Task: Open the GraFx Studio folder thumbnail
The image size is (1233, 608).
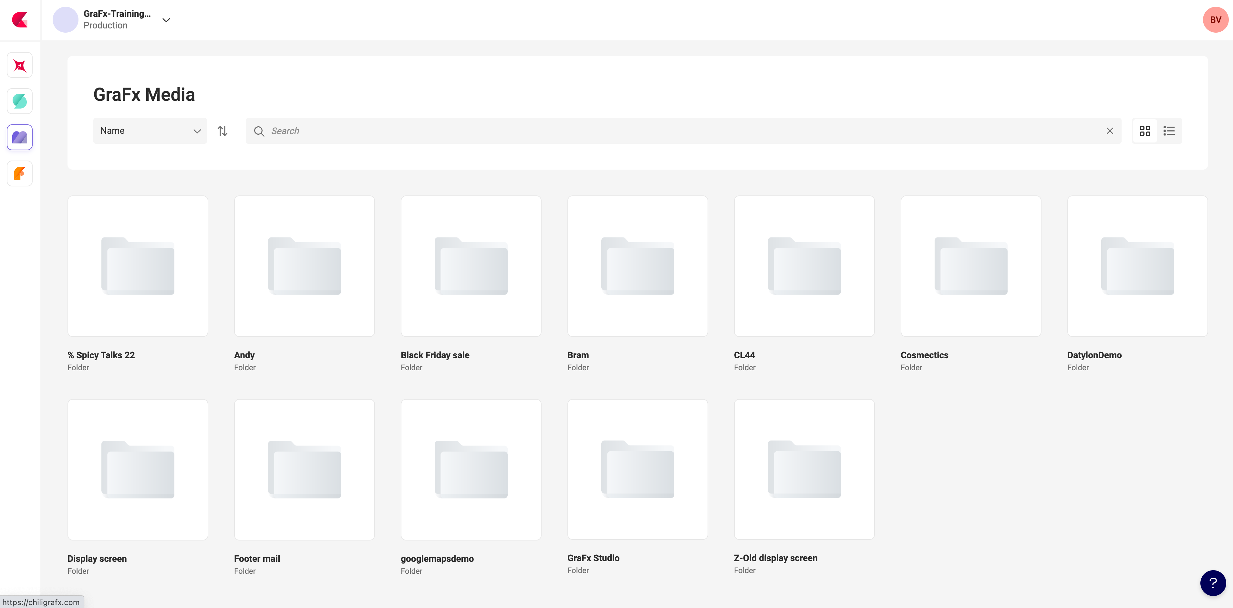Action: [x=637, y=469]
